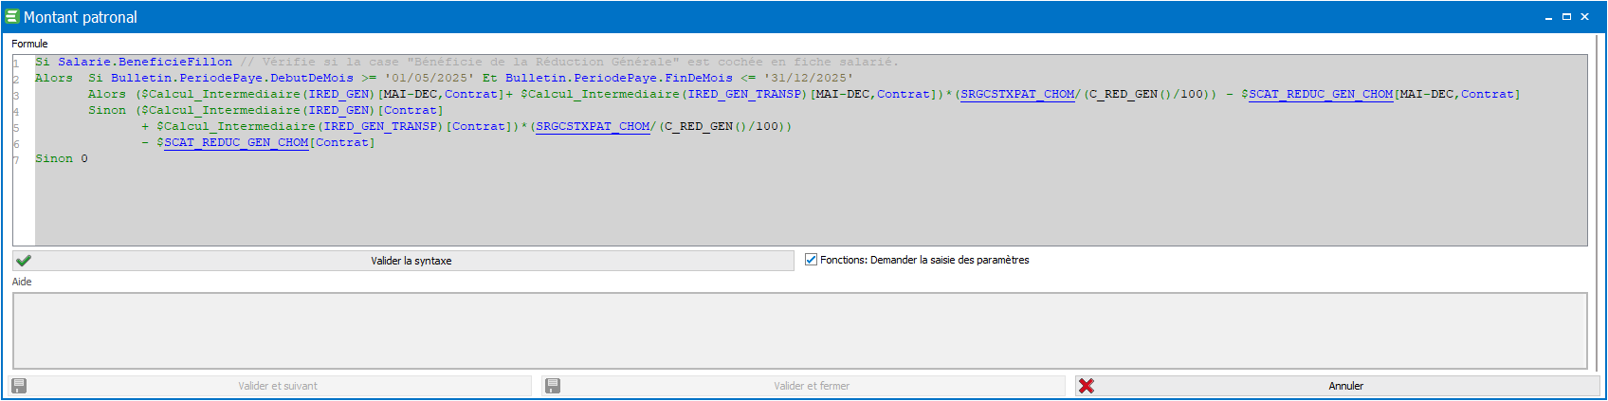Click the green checkmark validate icon
Viewport: 1608px width, 401px height.
point(24,260)
